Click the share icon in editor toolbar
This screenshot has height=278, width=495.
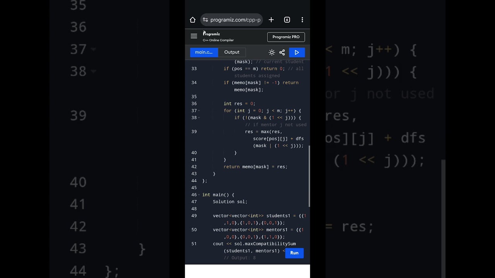point(282,53)
